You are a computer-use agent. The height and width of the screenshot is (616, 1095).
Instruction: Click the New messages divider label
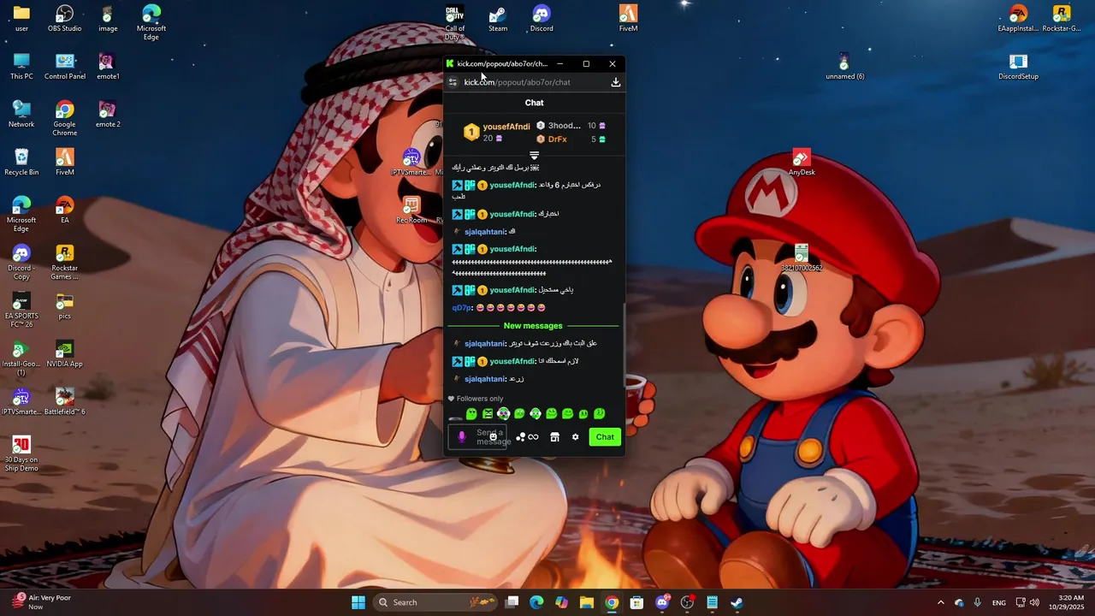coord(533,326)
